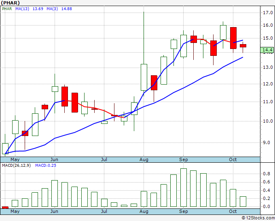Screen dimensions: 275x221
Task: Click the early August candle with tall wick
Action: point(144,77)
